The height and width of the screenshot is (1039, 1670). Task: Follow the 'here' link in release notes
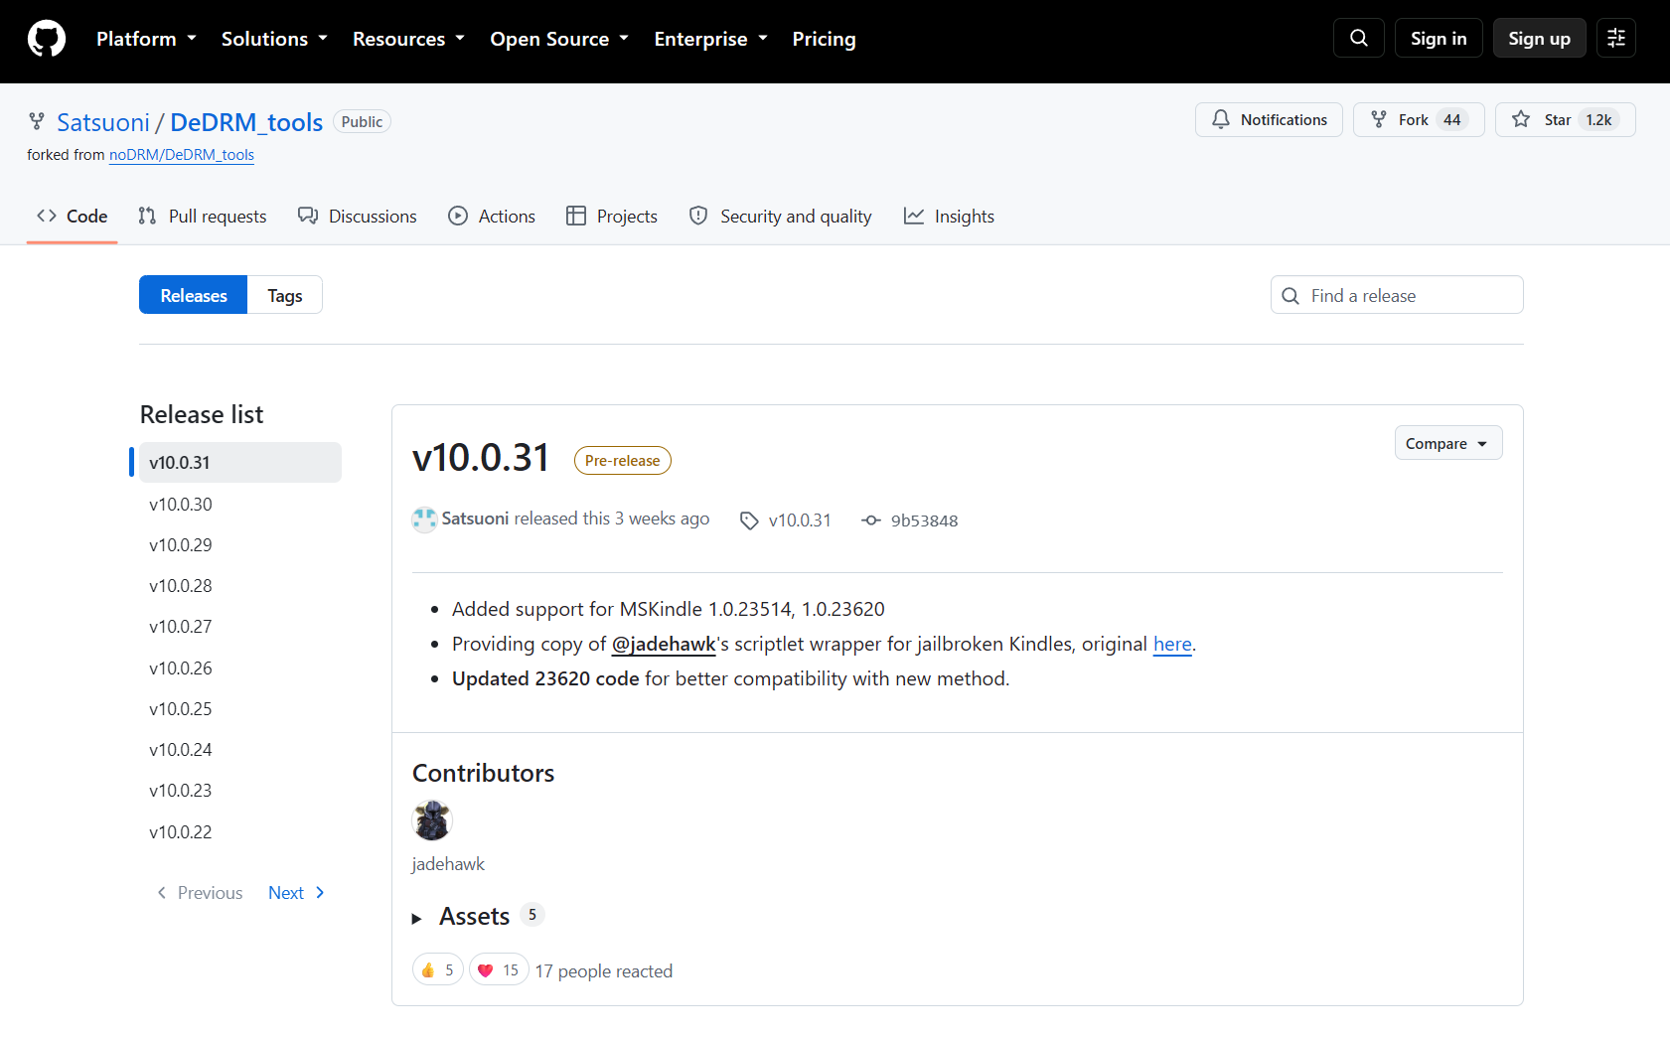pyautogui.click(x=1172, y=644)
